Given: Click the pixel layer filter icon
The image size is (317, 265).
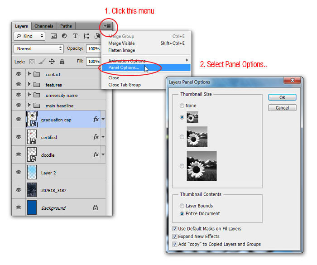Looking at the screenshot, I should coord(53,36).
